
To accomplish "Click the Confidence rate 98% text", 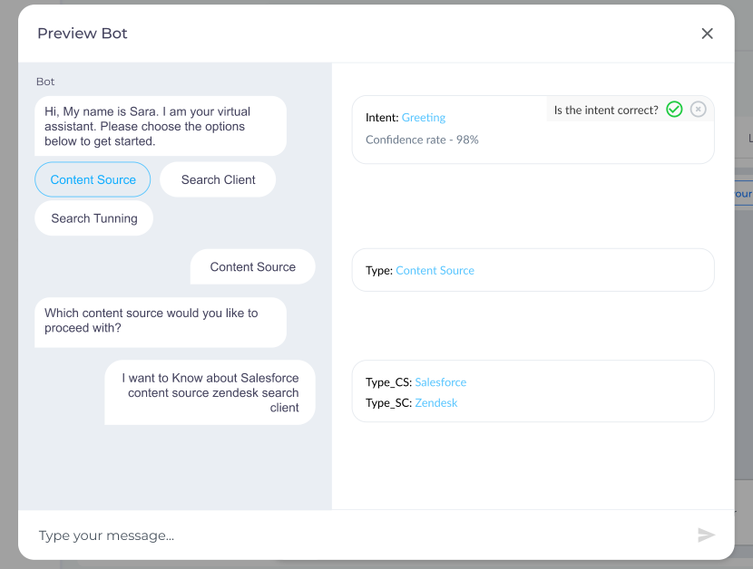I will (422, 140).
